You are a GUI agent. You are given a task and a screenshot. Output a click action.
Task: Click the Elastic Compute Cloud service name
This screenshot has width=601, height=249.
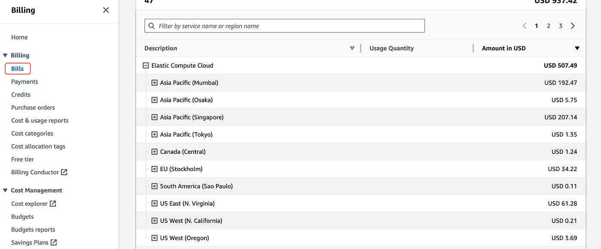182,65
